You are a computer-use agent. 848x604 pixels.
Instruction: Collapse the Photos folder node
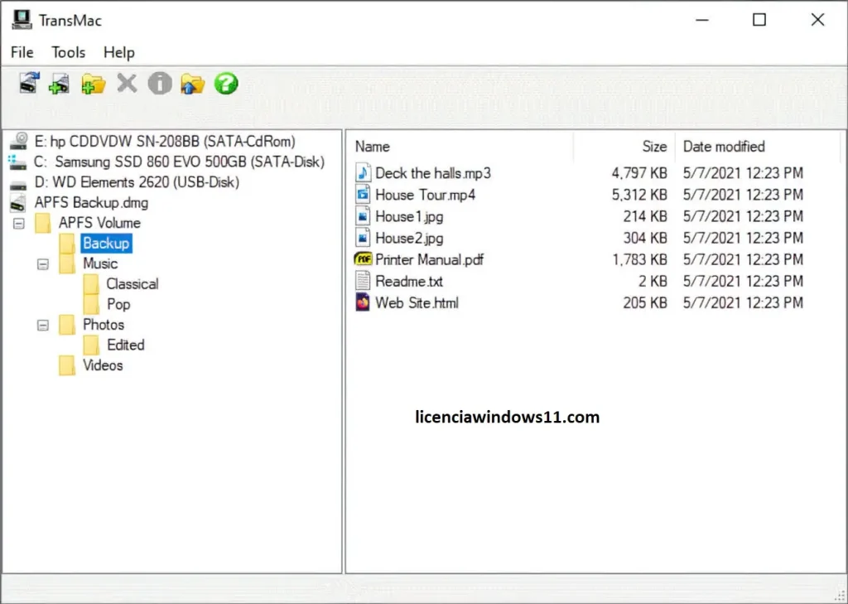[43, 326]
